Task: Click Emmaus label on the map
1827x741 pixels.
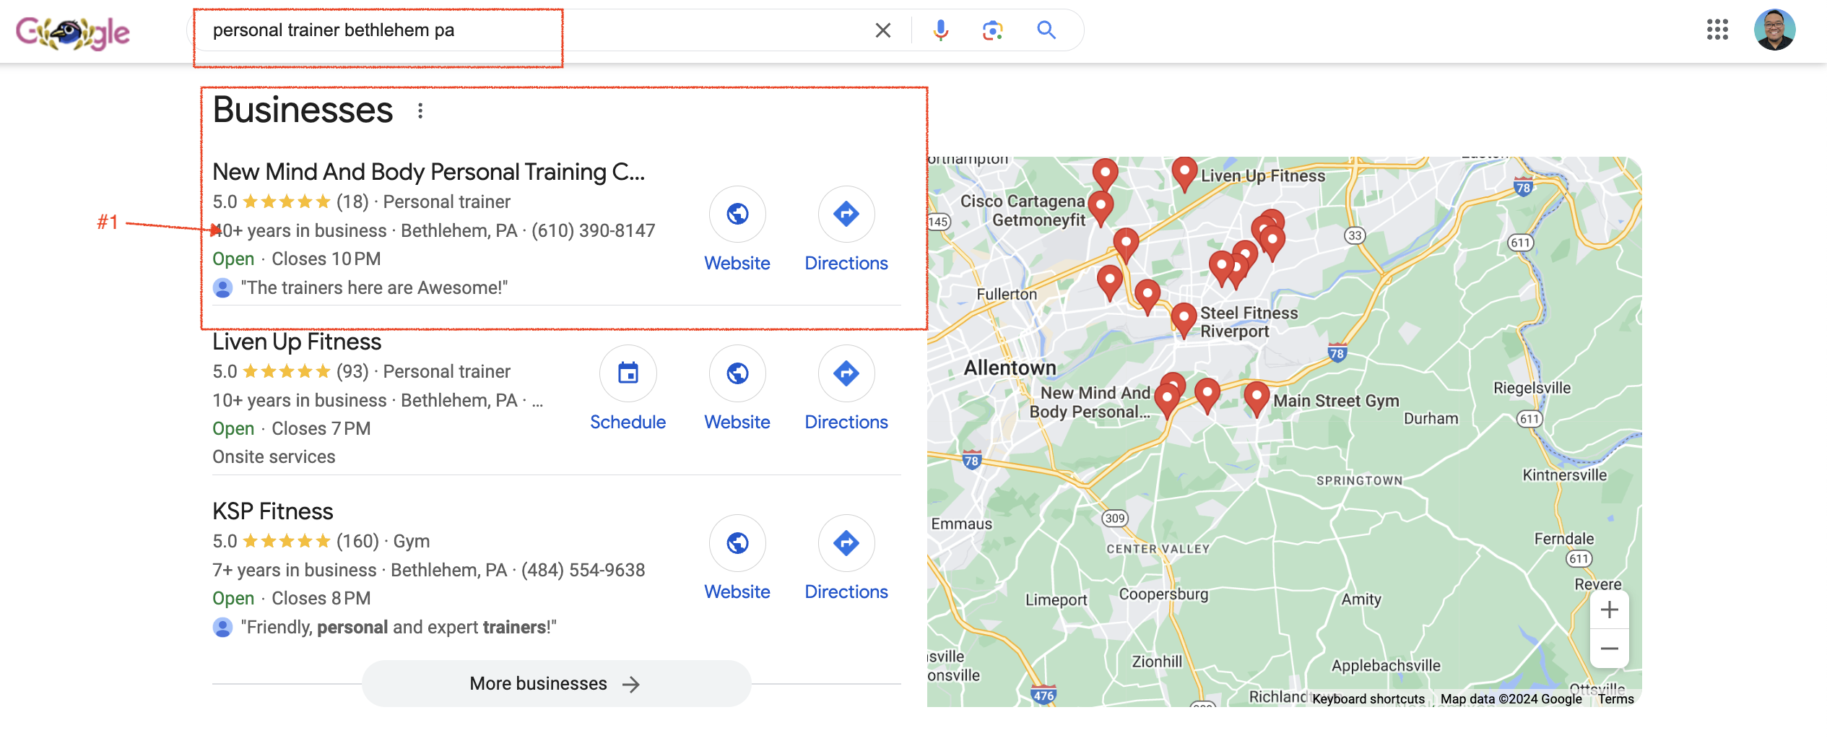Action: pyautogui.click(x=962, y=524)
